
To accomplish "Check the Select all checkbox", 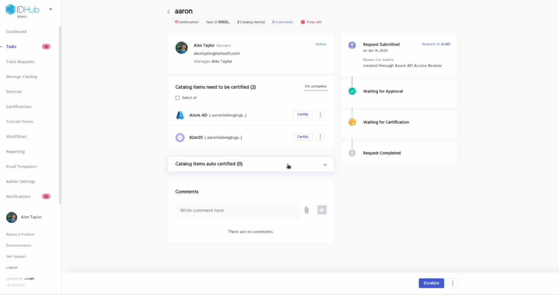I will (x=178, y=98).
